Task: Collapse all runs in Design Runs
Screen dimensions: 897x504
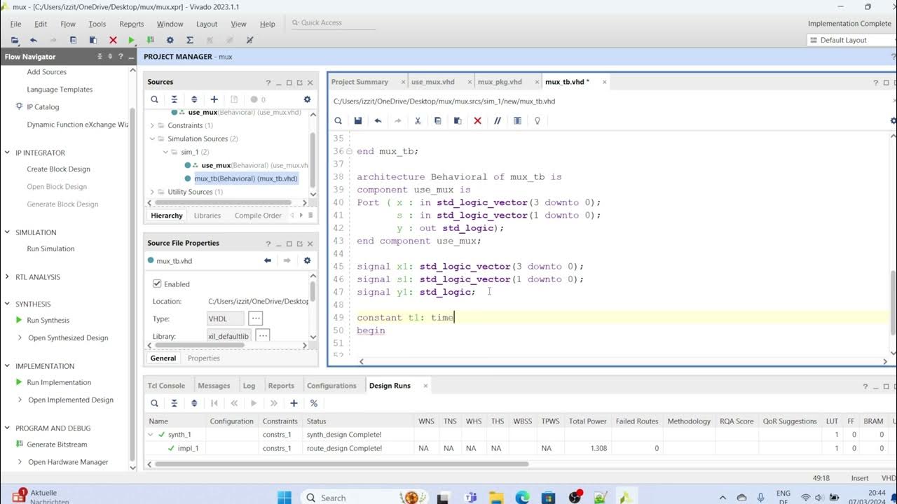Action: pyautogui.click(x=174, y=403)
